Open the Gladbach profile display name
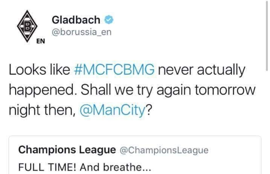The image size is (270, 174). click(76, 19)
